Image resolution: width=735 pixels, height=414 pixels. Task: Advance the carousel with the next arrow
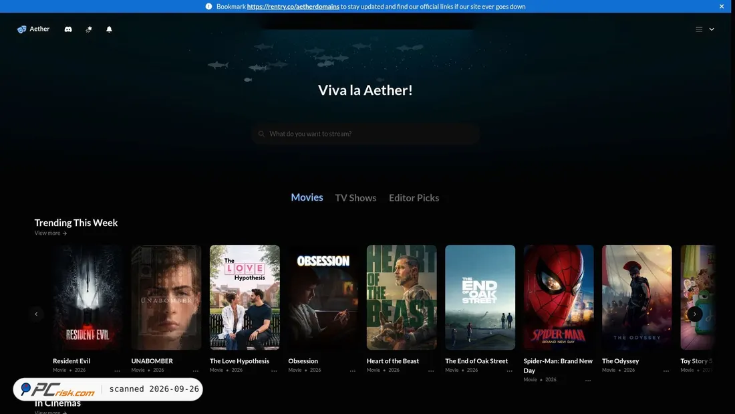(x=695, y=314)
